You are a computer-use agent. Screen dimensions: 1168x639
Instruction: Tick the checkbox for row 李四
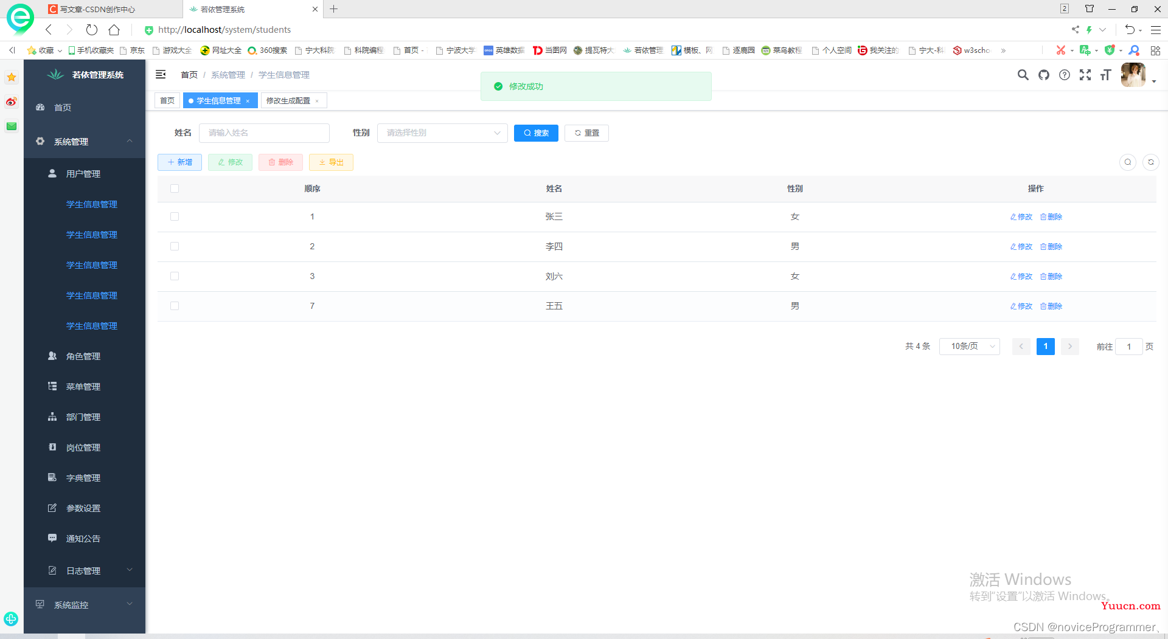click(x=175, y=246)
